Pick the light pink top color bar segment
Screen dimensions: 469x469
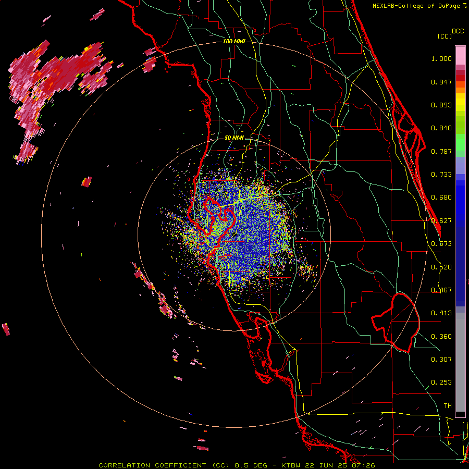tap(460, 56)
